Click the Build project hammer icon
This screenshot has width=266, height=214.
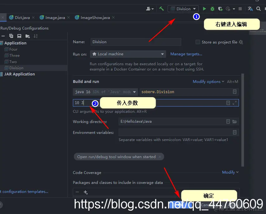[161, 9]
